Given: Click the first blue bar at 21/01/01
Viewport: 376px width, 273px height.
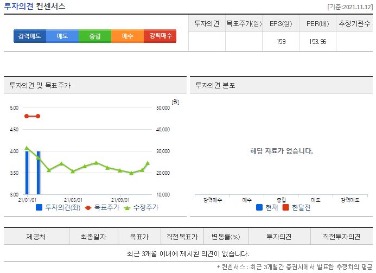Looking at the screenshot, I should 27,173.
